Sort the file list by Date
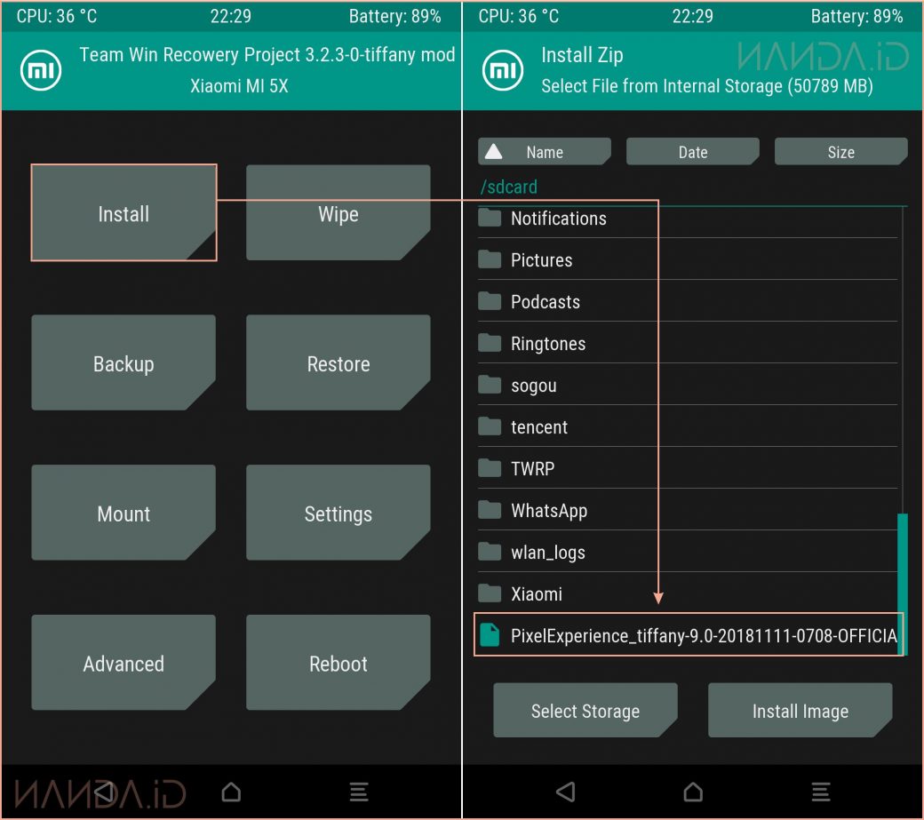Image resolution: width=924 pixels, height=820 pixels. pyautogui.click(x=692, y=152)
